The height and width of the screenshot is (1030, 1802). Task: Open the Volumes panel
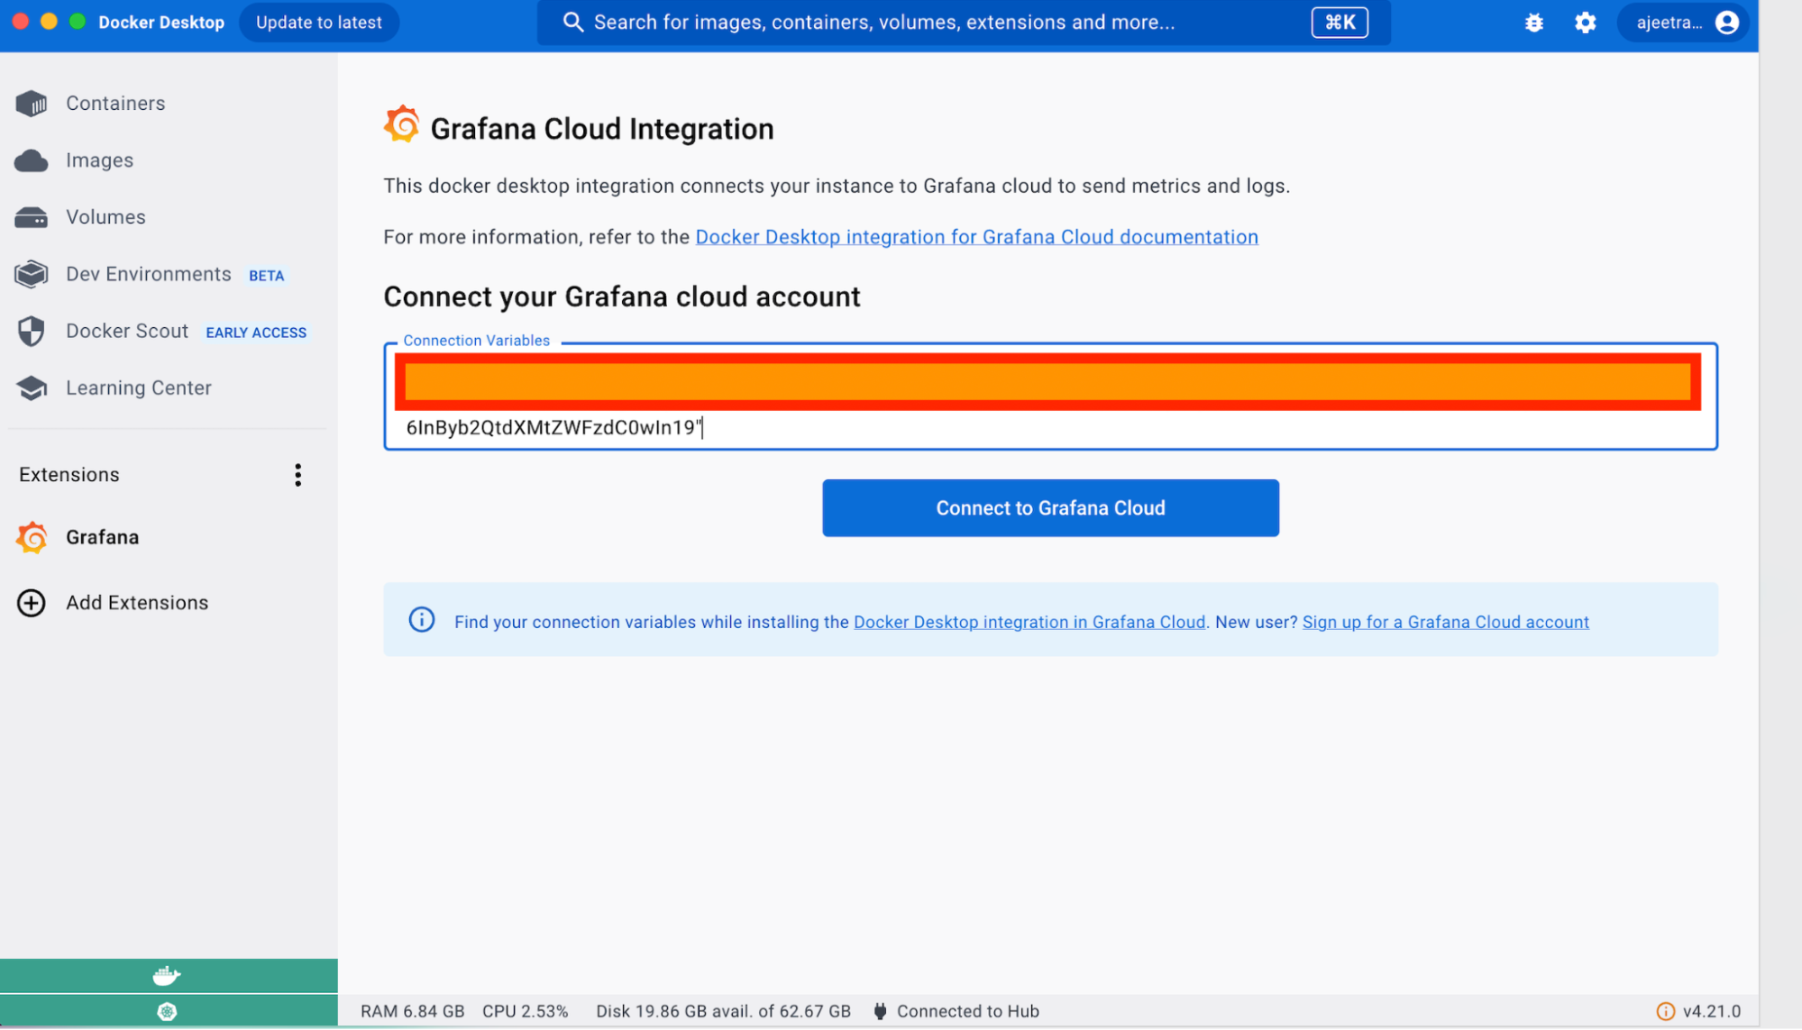pos(105,216)
